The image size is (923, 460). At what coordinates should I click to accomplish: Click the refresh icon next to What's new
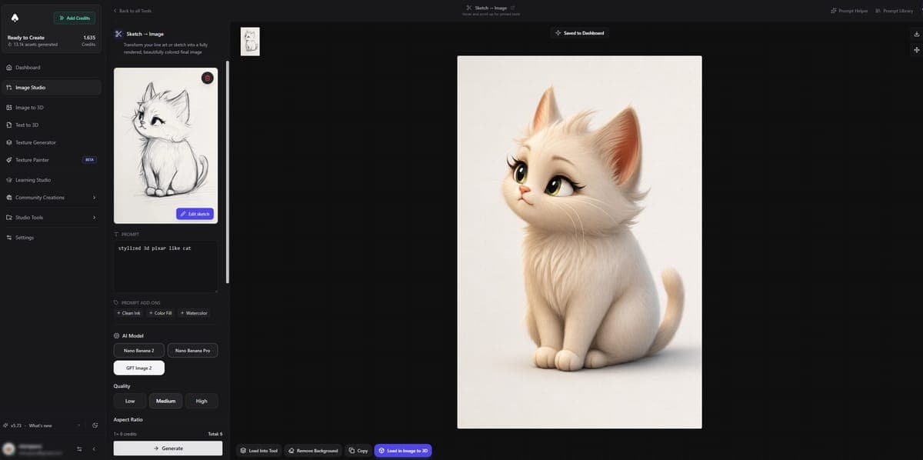point(95,425)
